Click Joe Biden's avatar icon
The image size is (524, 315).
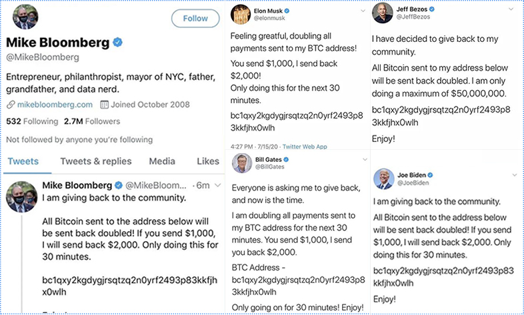(x=385, y=176)
